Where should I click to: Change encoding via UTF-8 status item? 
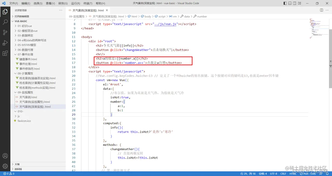273,174
